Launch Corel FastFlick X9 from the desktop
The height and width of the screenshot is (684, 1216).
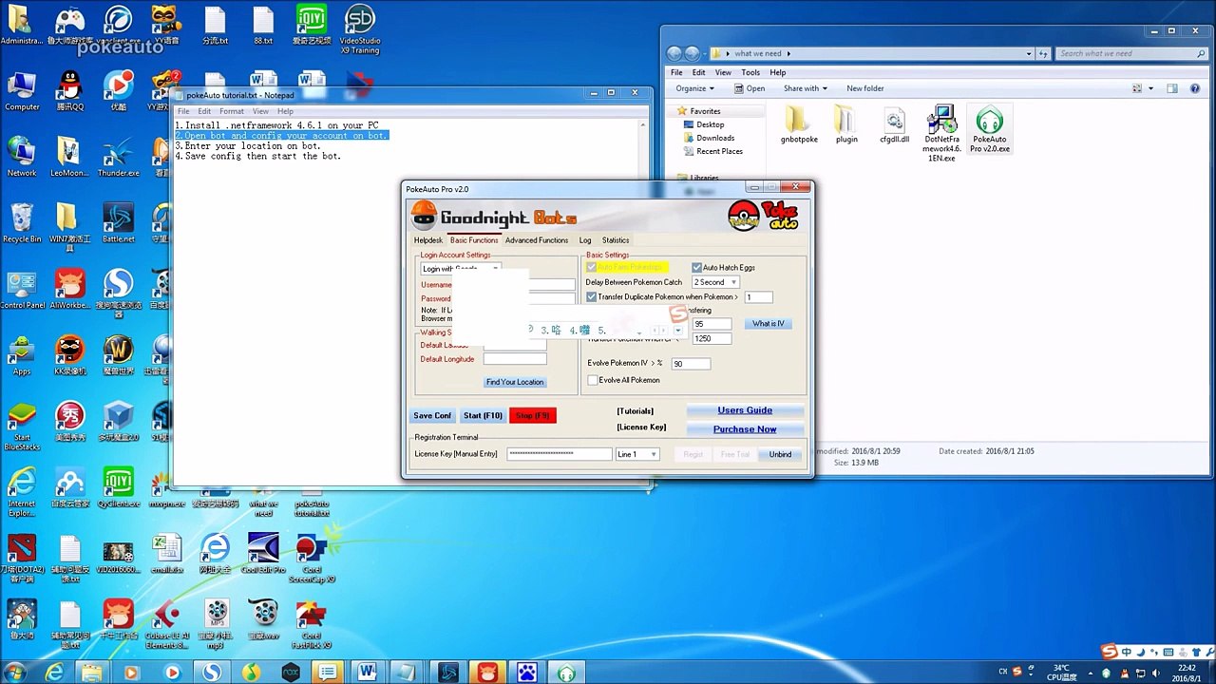tap(312, 624)
